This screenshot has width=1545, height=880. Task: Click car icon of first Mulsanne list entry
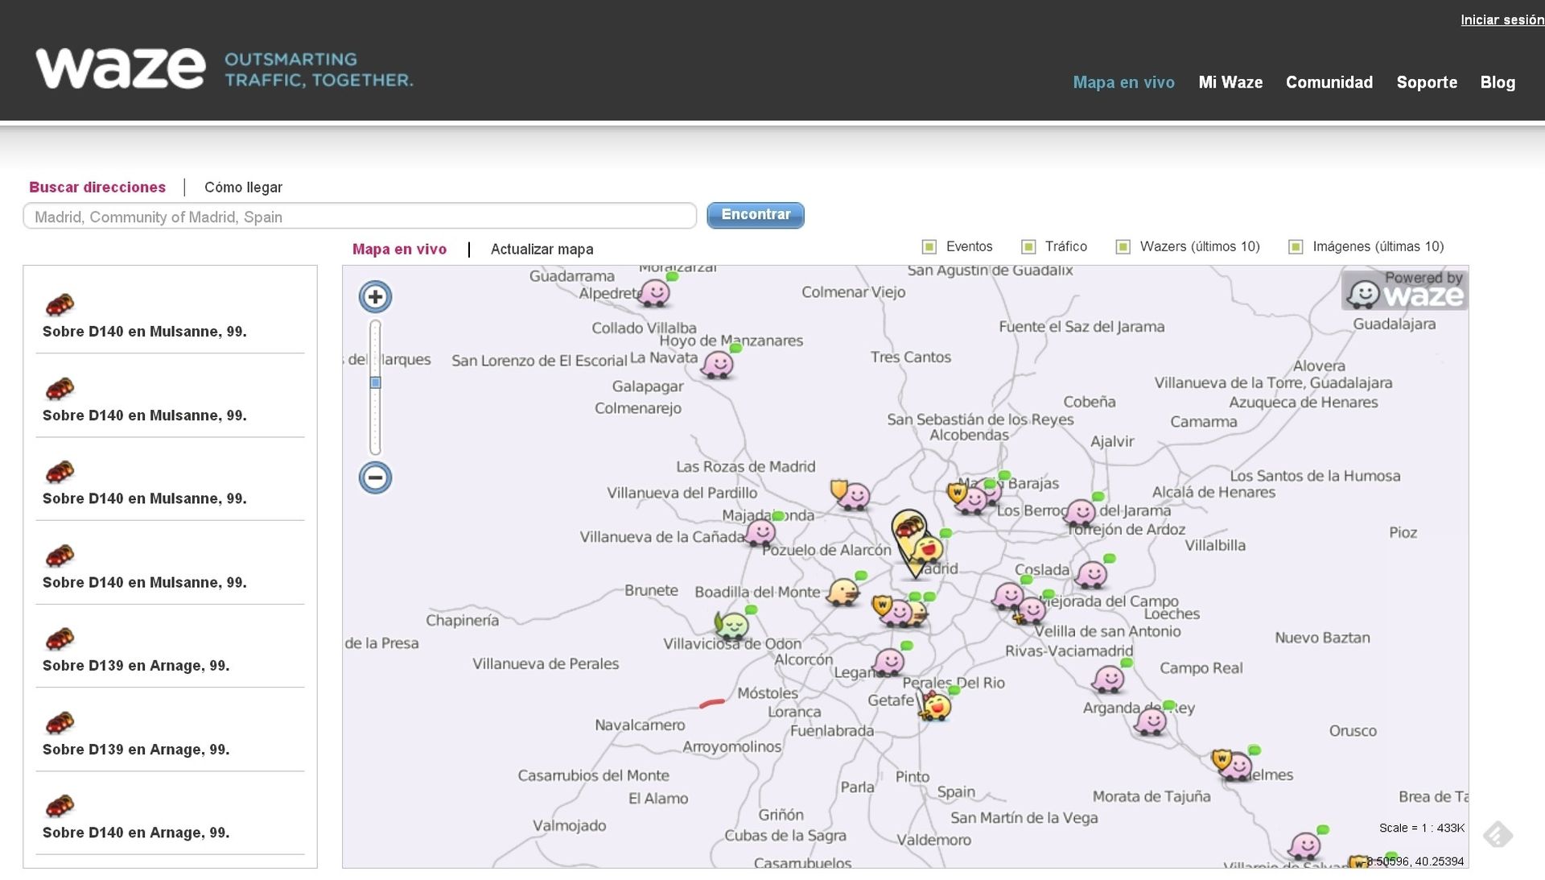[x=60, y=304]
